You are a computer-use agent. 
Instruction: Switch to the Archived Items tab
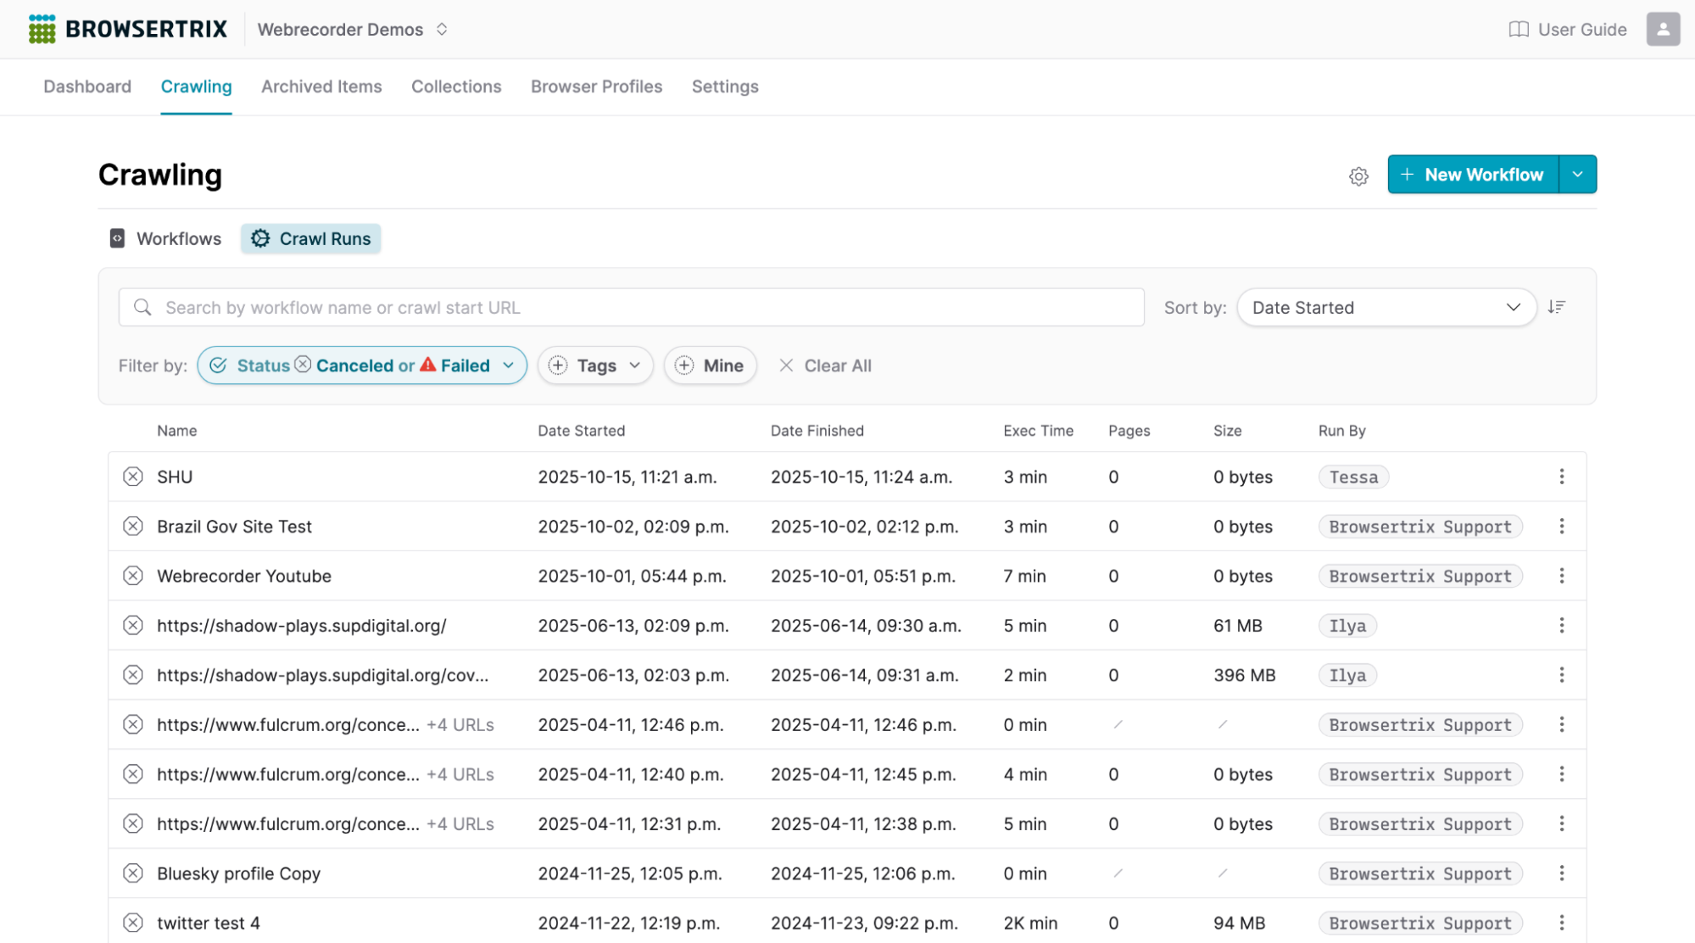[x=321, y=86]
